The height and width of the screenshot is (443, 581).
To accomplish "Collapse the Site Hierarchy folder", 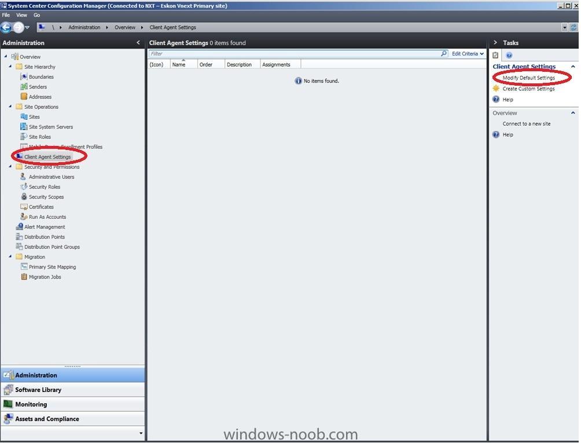I will click(10, 67).
